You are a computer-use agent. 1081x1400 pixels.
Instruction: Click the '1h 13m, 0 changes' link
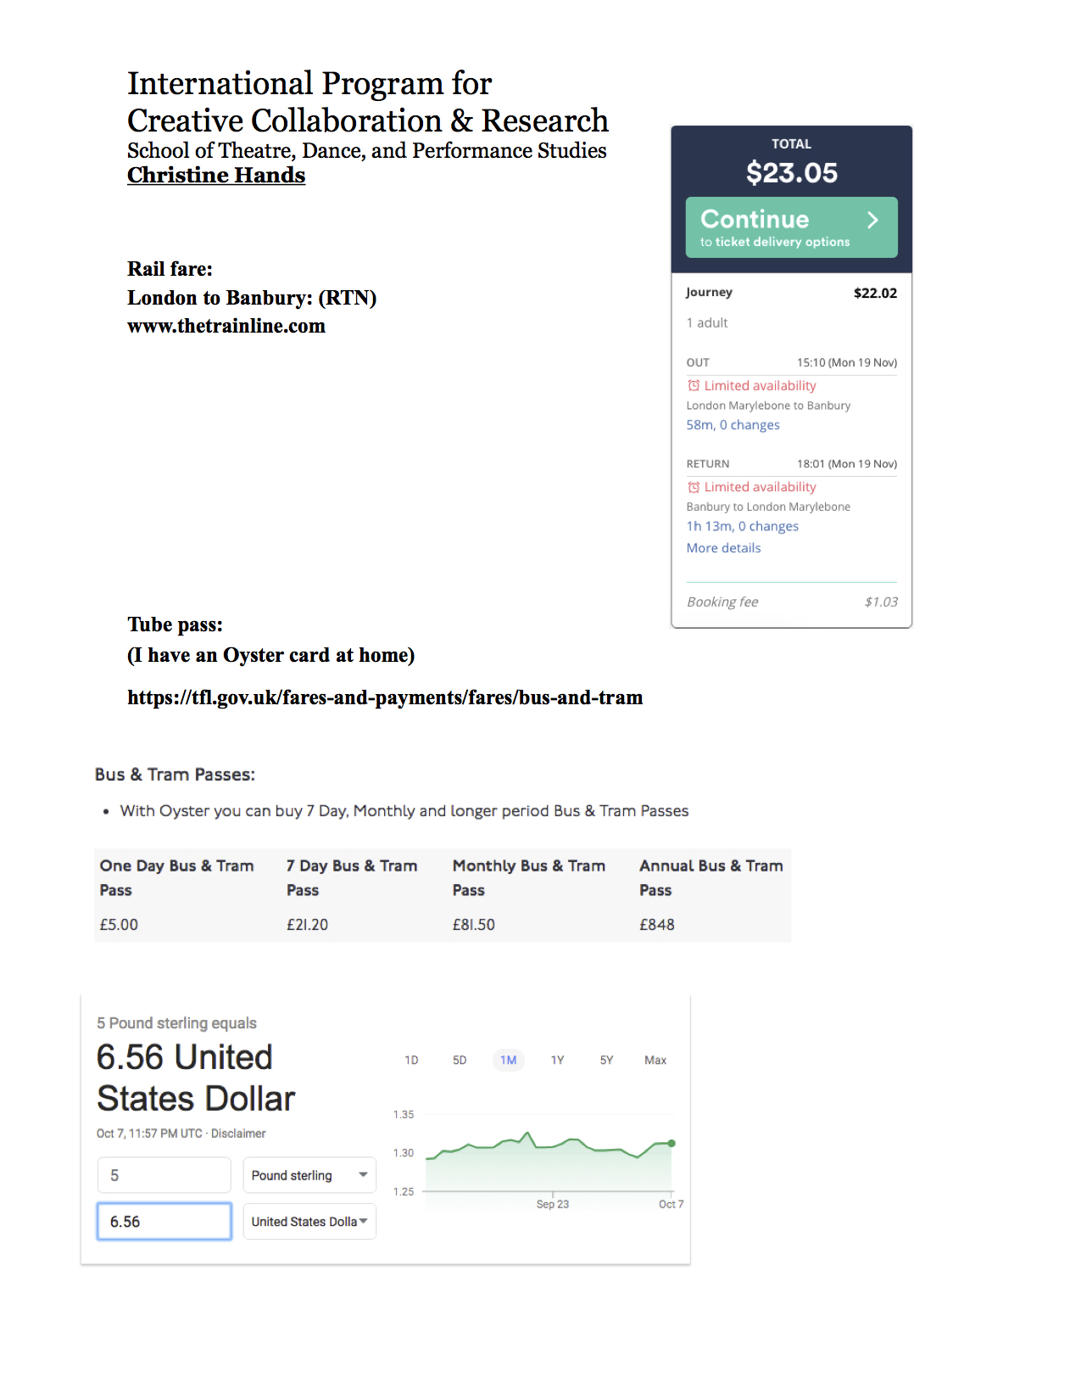coord(742,526)
